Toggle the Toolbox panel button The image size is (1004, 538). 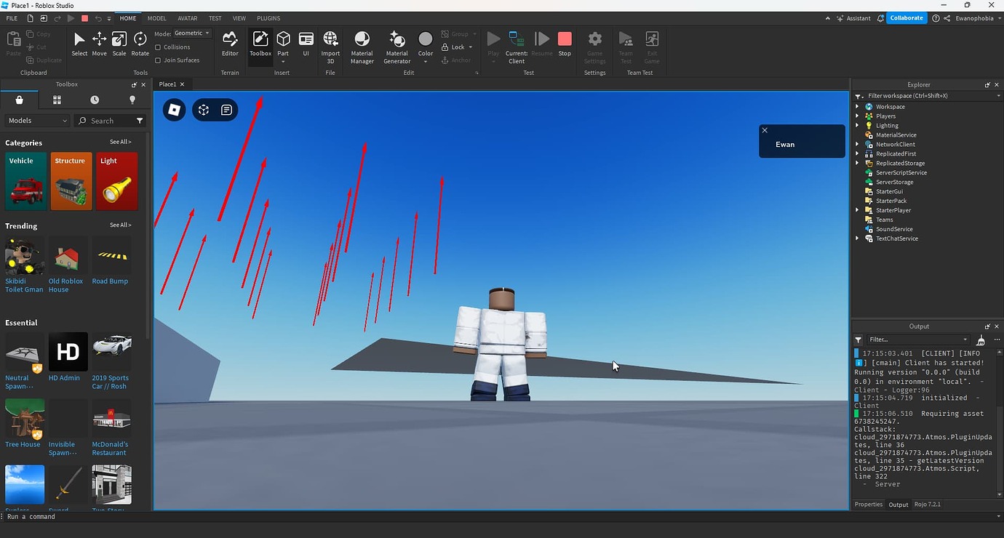pos(260,44)
